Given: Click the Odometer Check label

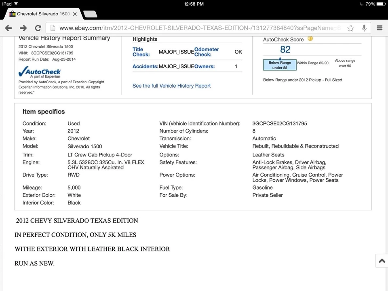Looking at the screenshot, I should pos(207,52).
